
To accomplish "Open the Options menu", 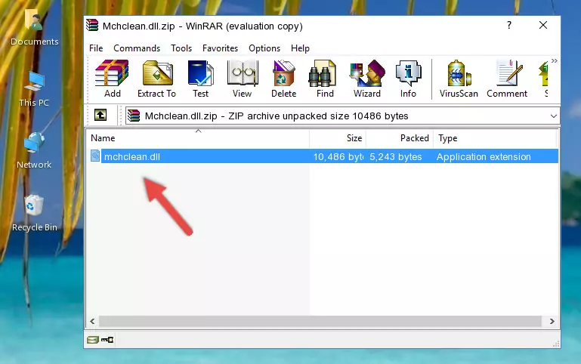I will [264, 48].
